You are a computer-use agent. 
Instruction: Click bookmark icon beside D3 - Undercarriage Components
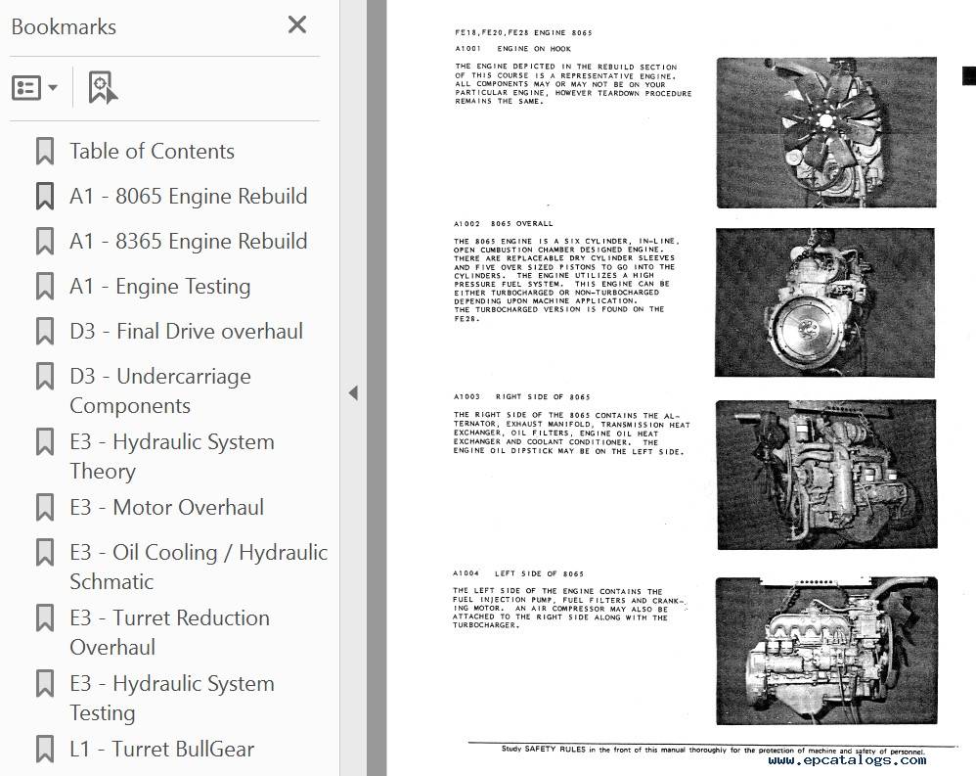tap(45, 377)
